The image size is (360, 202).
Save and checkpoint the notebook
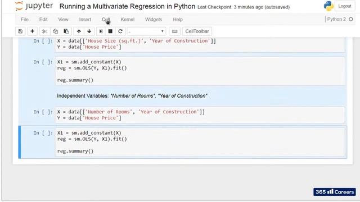[20, 31]
